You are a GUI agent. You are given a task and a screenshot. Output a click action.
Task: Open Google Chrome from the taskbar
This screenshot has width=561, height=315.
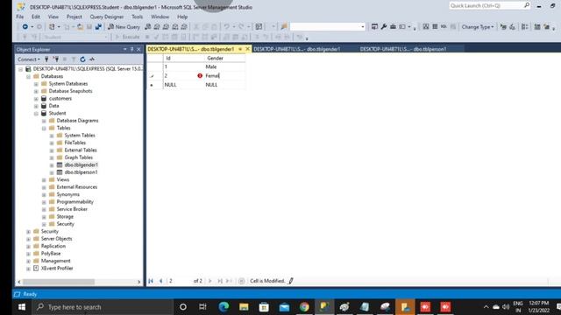(x=304, y=307)
